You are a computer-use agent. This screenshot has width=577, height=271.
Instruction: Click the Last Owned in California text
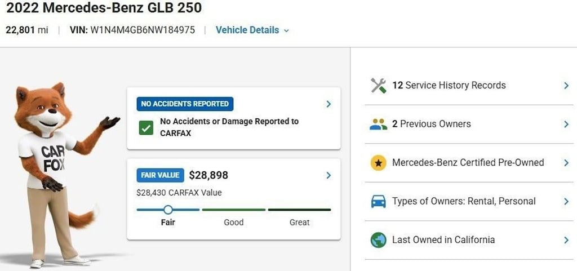[x=443, y=240]
